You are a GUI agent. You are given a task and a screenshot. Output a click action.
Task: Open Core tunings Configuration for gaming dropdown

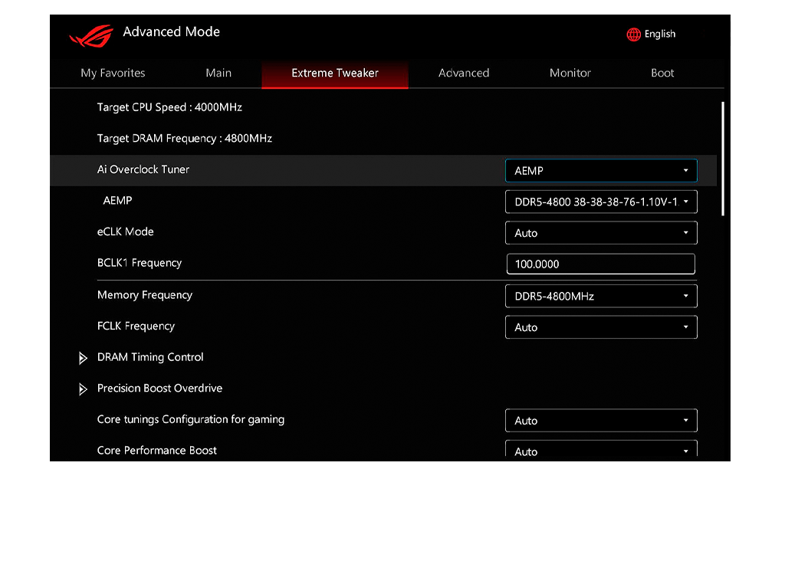tap(601, 421)
